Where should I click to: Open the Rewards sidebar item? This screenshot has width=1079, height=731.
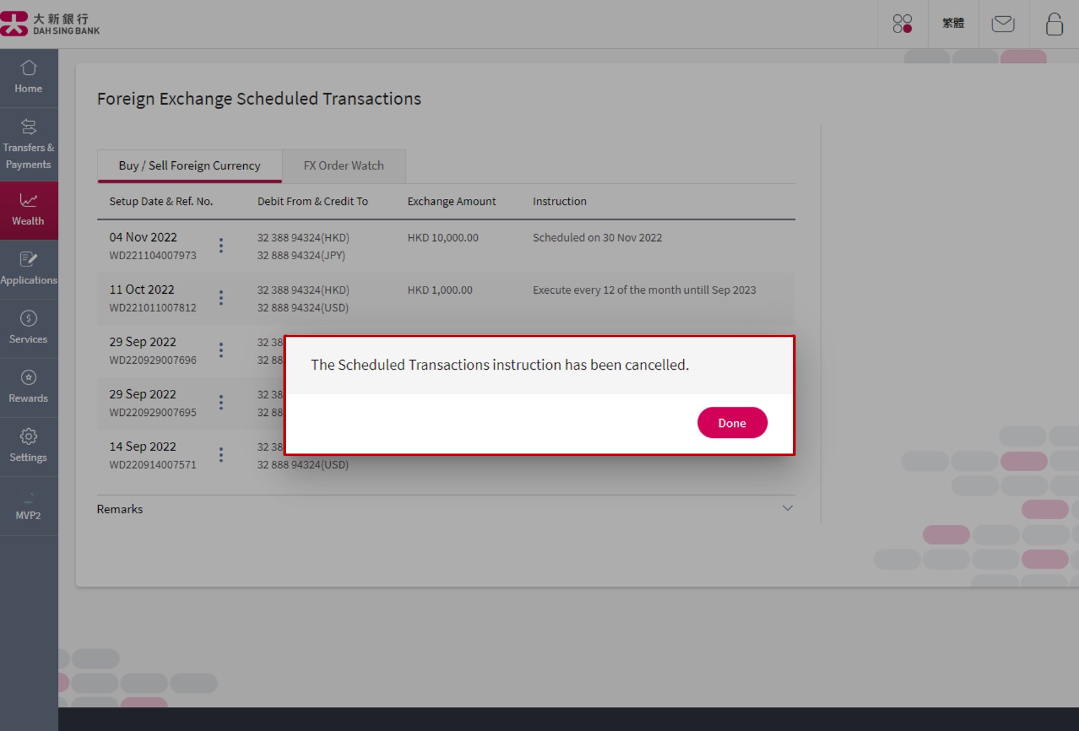click(x=29, y=387)
